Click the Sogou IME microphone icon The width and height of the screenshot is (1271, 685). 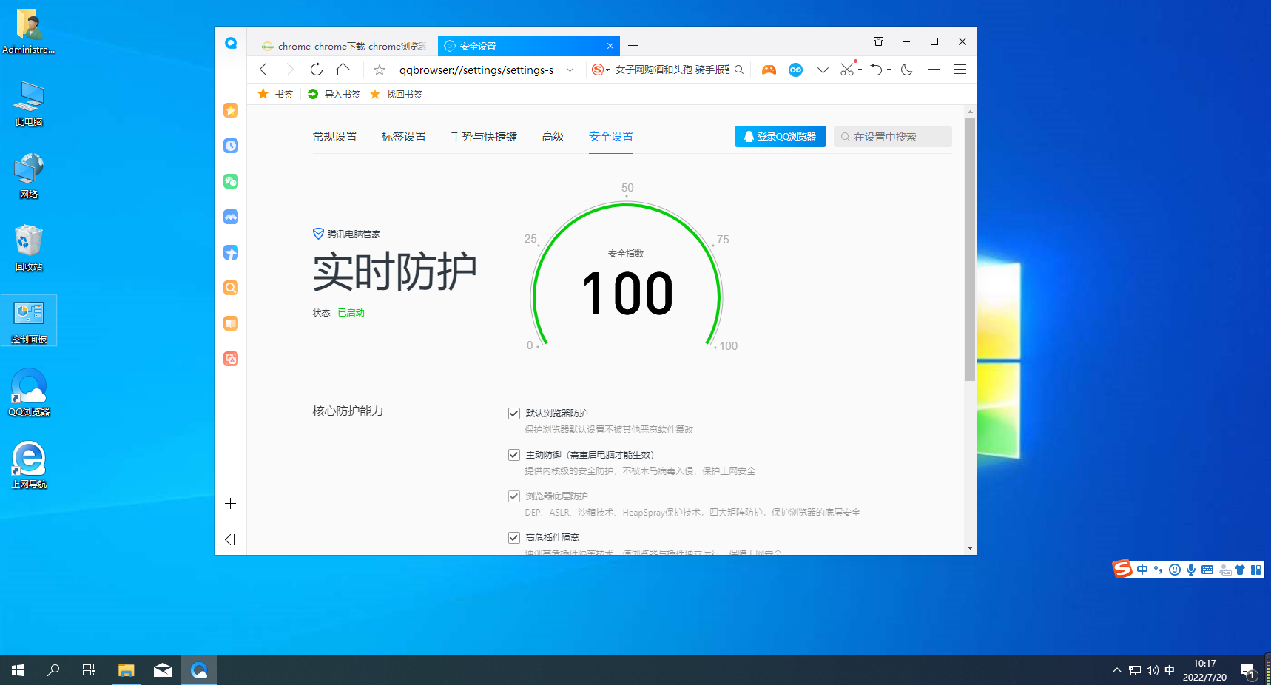click(1191, 570)
